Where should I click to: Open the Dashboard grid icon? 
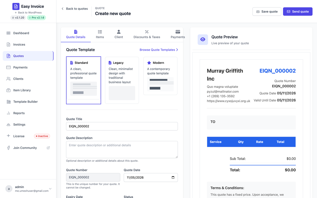[8, 33]
